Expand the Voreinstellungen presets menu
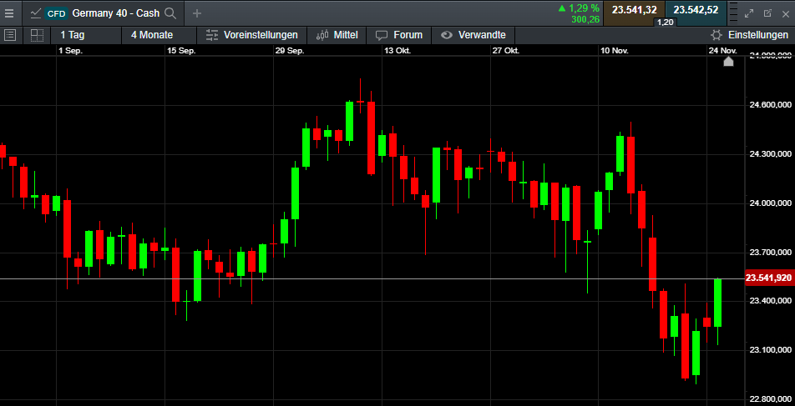This screenshot has width=795, height=406. point(251,35)
